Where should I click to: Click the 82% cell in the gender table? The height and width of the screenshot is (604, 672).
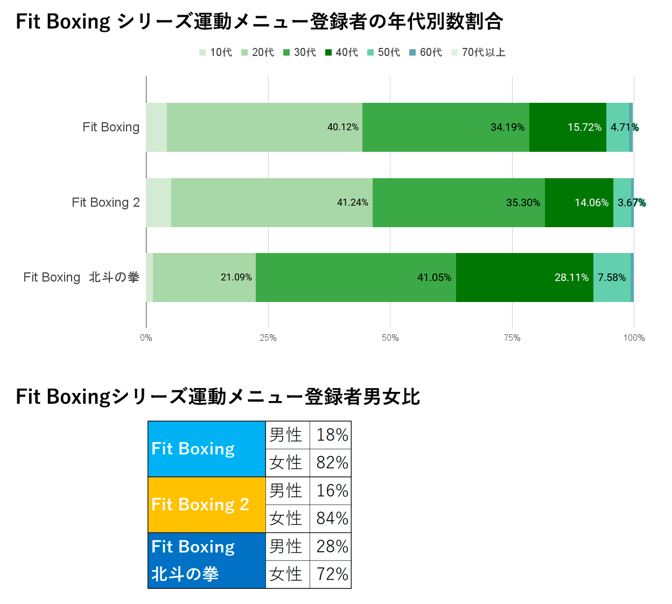331,463
